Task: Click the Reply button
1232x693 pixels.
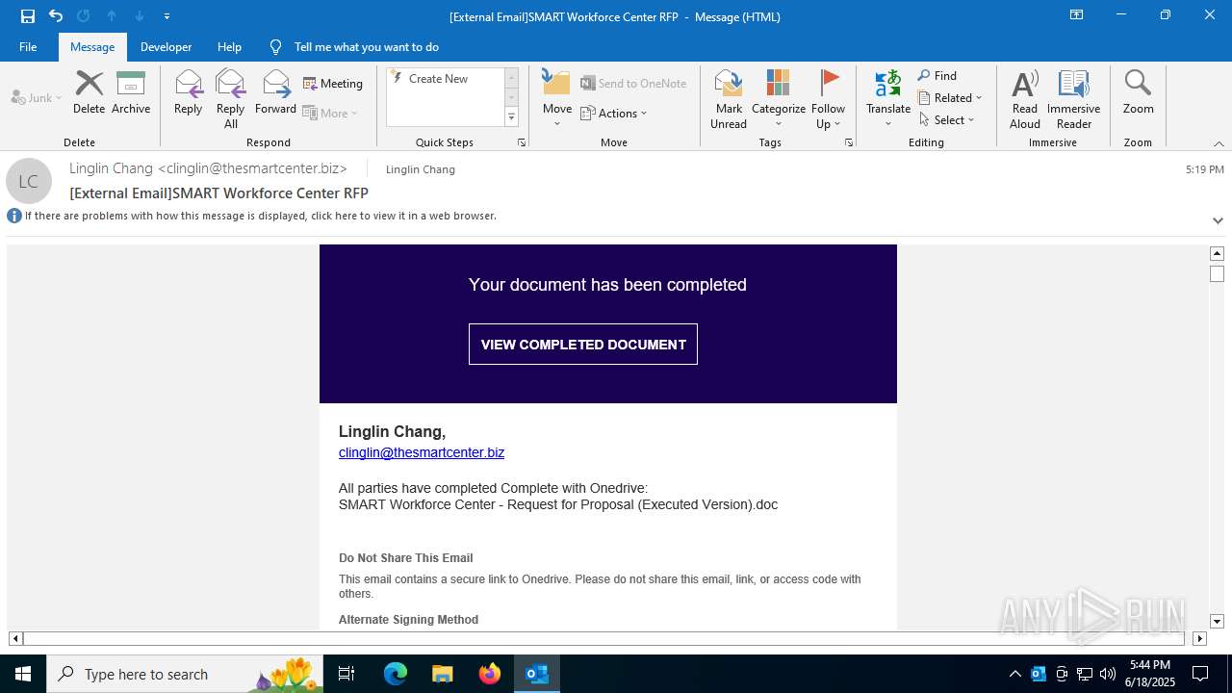Action: 189,93
